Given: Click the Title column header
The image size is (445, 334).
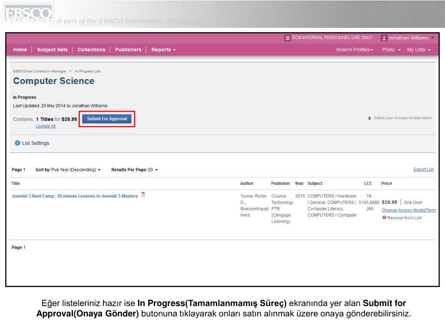Looking at the screenshot, I should coord(16,184).
